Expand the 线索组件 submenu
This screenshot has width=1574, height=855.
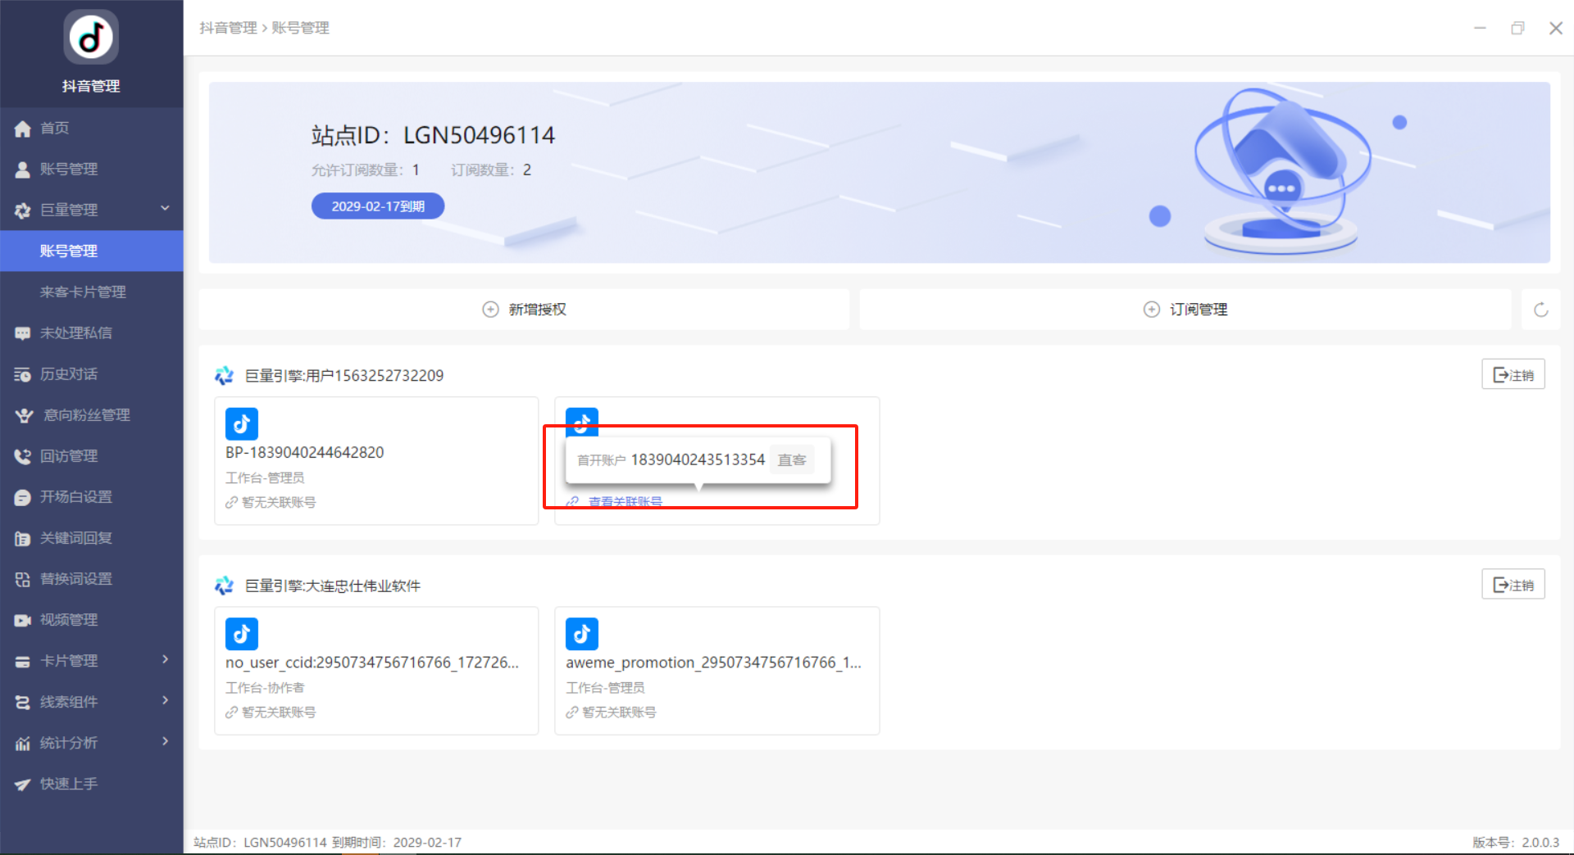point(165,701)
